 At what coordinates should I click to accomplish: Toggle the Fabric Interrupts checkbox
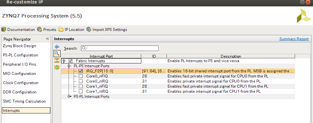pyautogui.click(x=70, y=61)
